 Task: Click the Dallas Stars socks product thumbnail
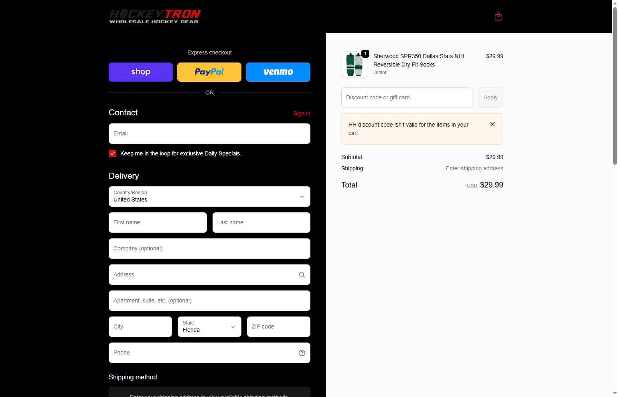click(355, 64)
